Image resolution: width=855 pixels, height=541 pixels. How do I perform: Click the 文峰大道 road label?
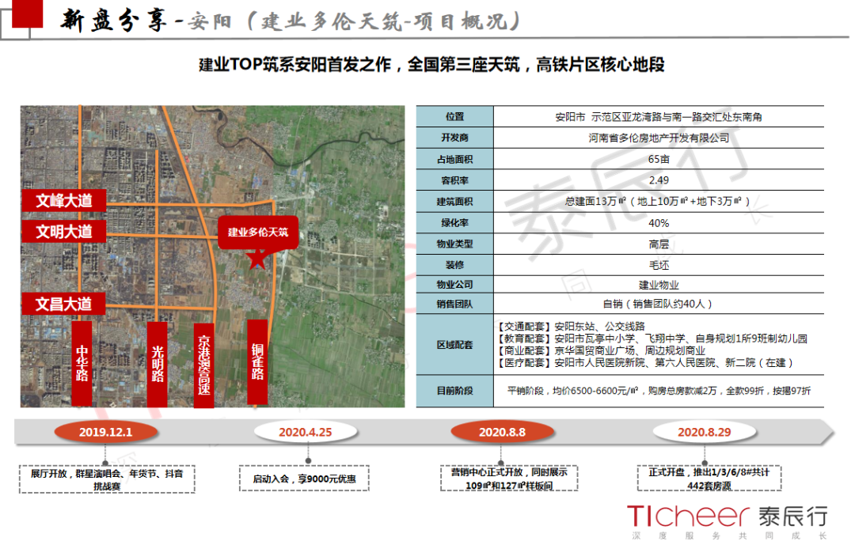[x=64, y=200]
